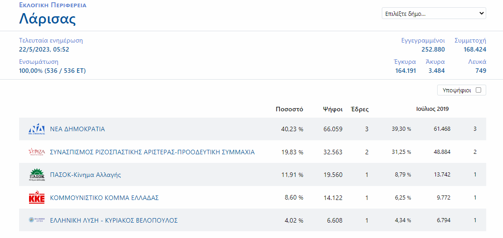
Task: Click the Λάρισας region heading
Action: (47, 19)
